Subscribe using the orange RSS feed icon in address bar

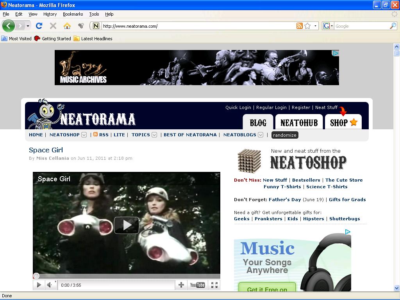(x=300, y=26)
